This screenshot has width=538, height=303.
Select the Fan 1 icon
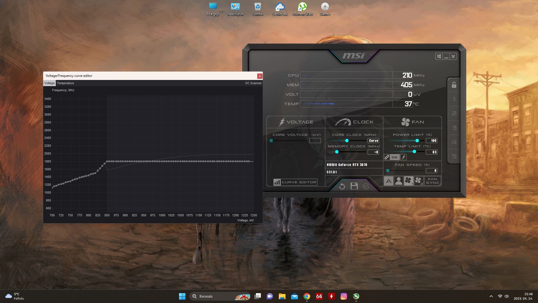[x=409, y=181]
